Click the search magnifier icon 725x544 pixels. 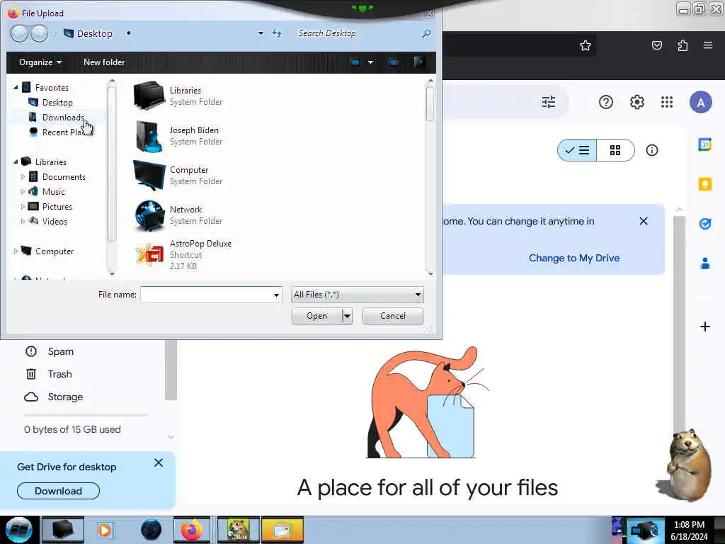(426, 33)
